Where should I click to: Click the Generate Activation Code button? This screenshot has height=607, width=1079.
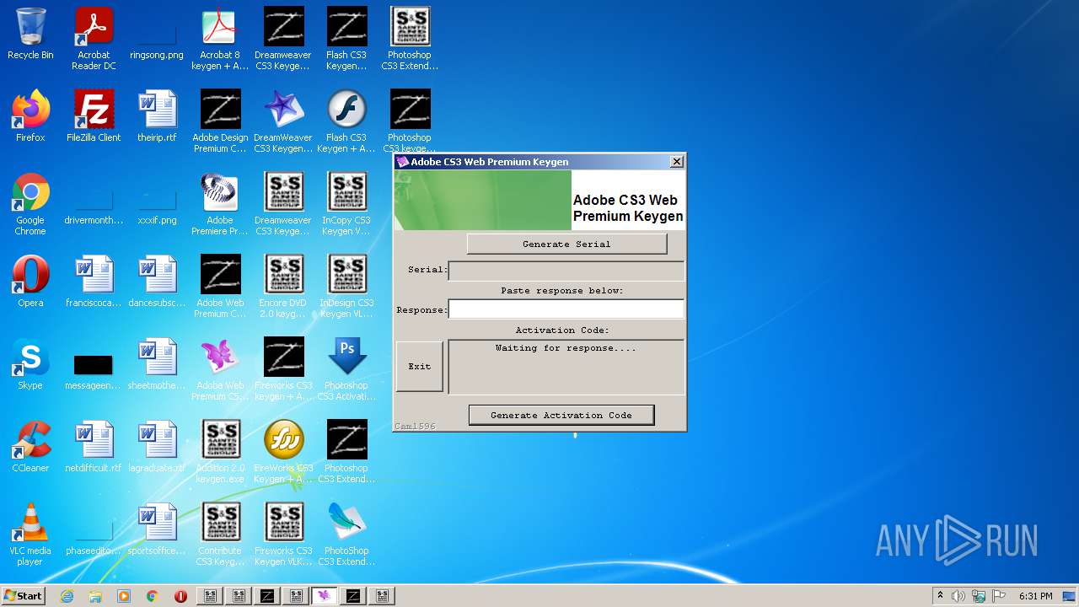pos(561,415)
